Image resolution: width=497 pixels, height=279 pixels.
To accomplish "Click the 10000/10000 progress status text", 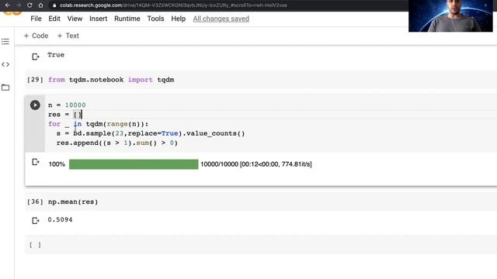I will tap(255, 164).
